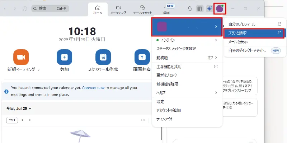Open 設定 from the profile menu
Screen dimensions: 287x143
coord(187,102)
